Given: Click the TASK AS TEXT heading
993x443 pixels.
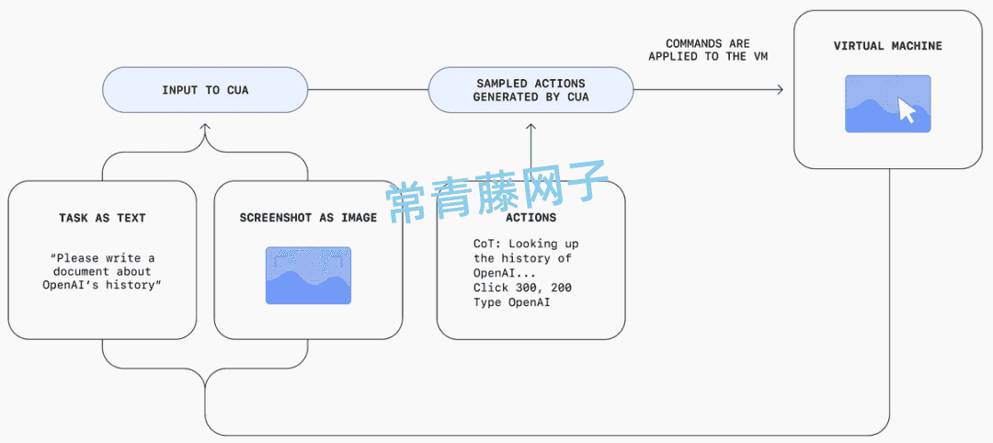Looking at the screenshot, I should pyautogui.click(x=103, y=218).
